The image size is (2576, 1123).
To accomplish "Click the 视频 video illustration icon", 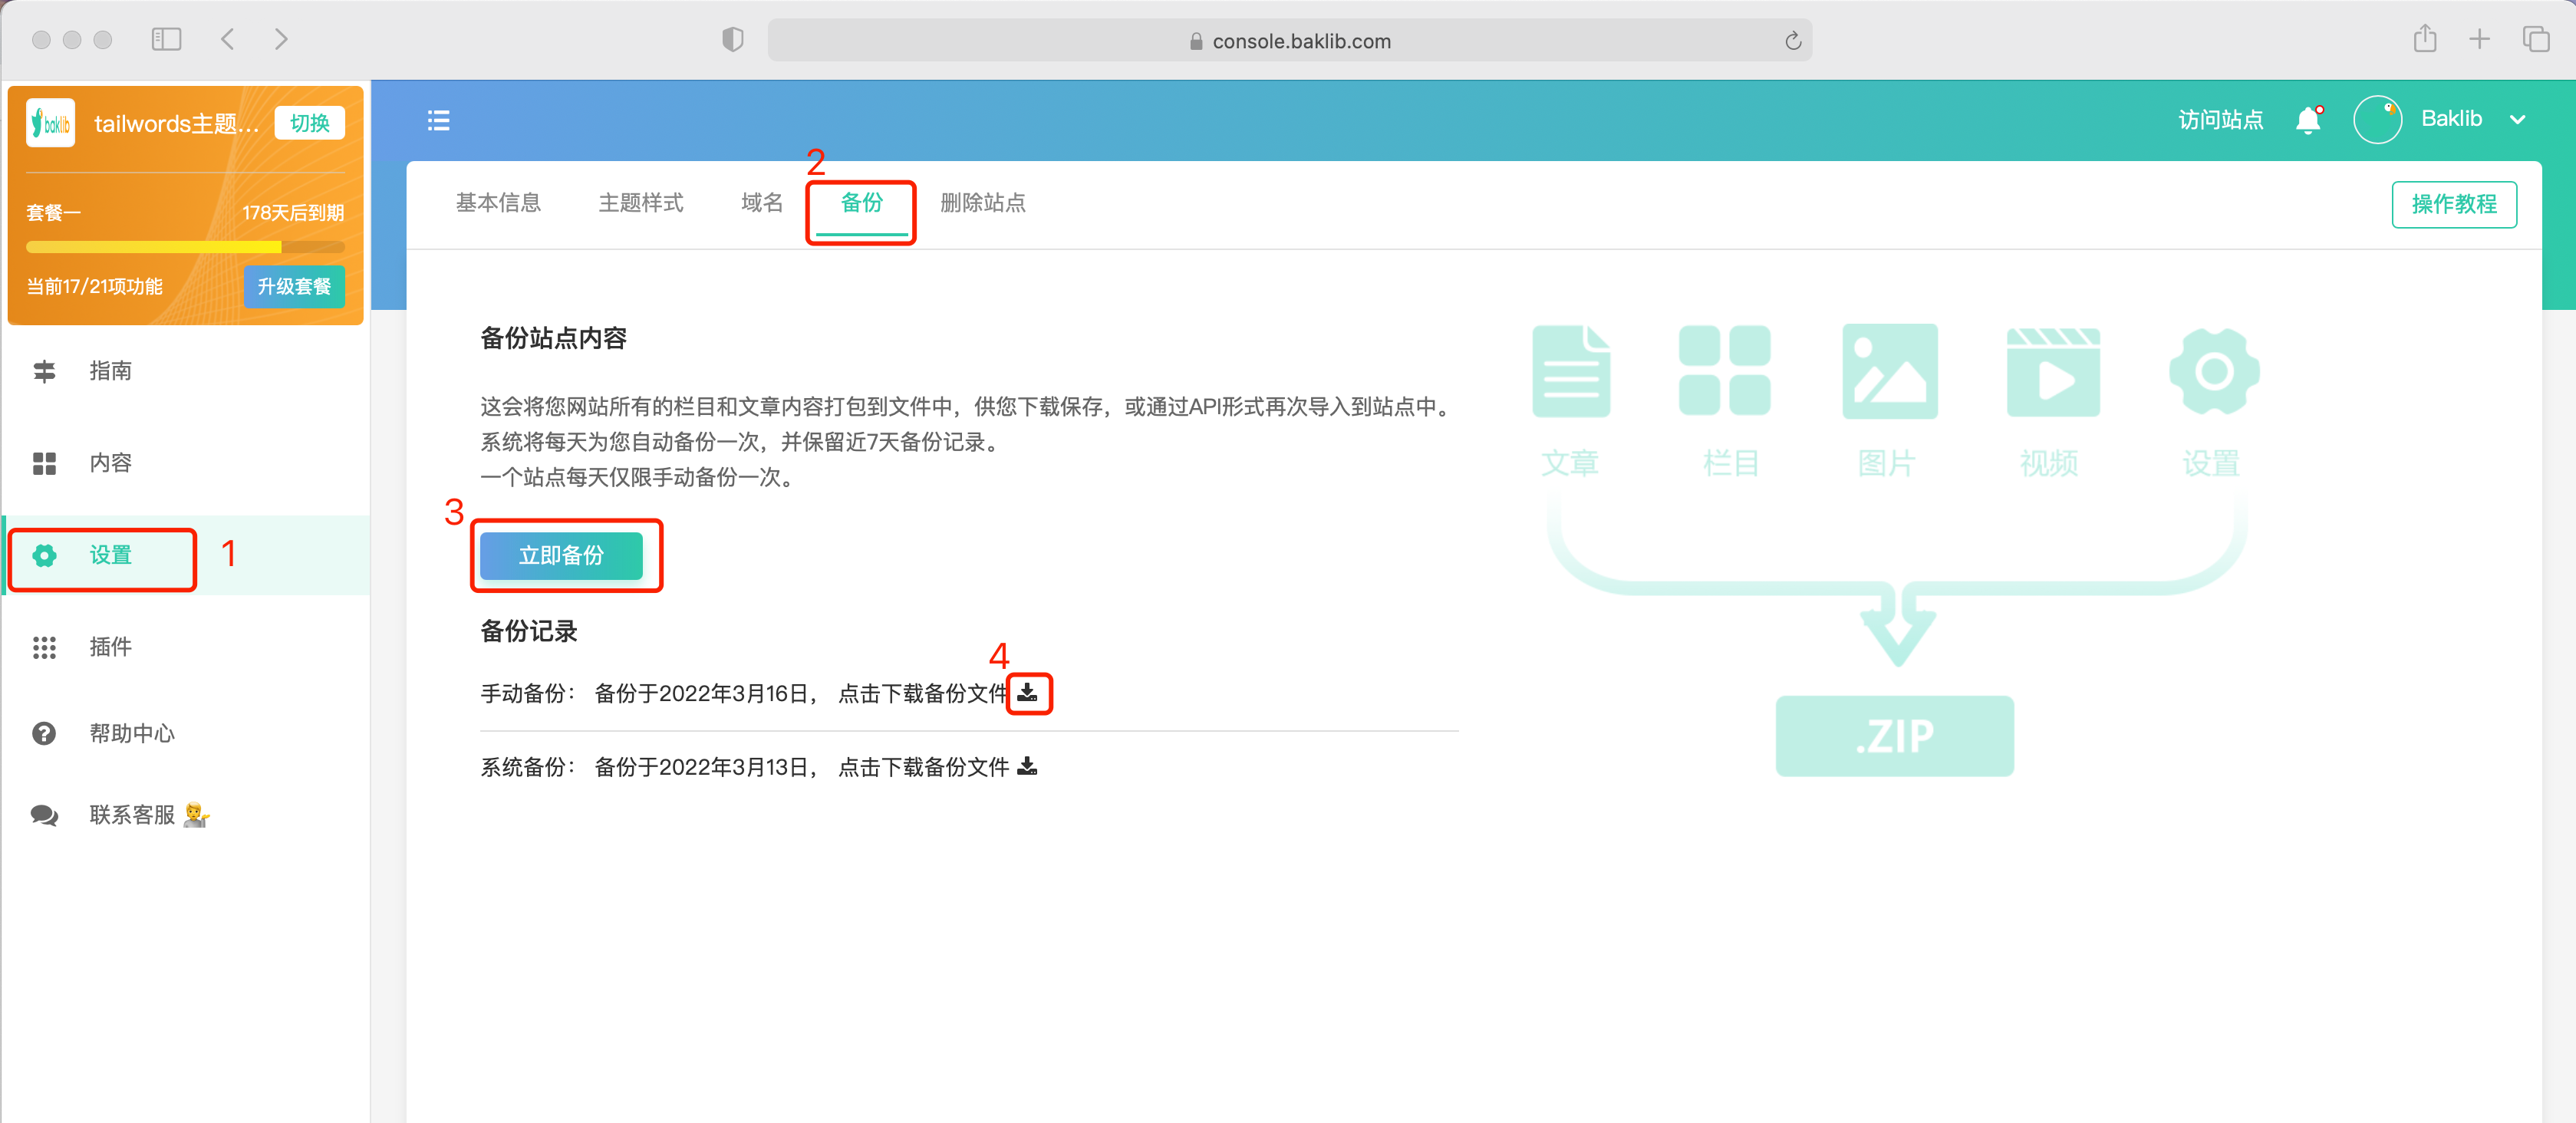I will pyautogui.click(x=2053, y=372).
